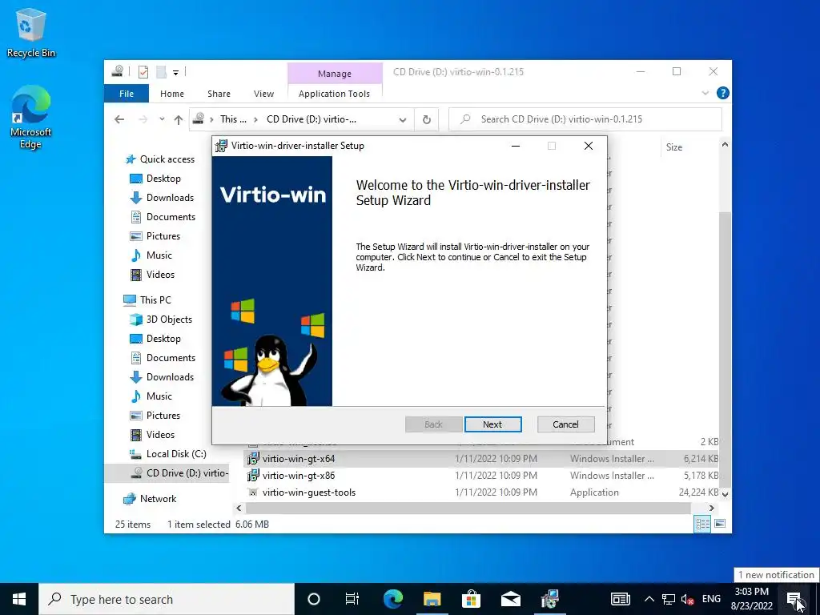This screenshot has width=820, height=615.
Task: Select the virtio-win-gt-x86 file
Action: tap(480, 476)
